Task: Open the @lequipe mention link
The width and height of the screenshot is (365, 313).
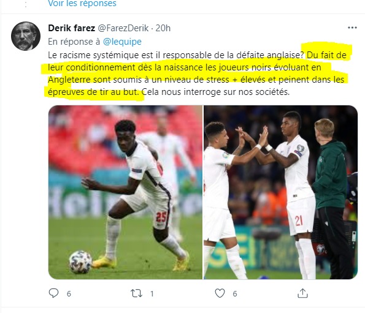Action: (x=122, y=42)
